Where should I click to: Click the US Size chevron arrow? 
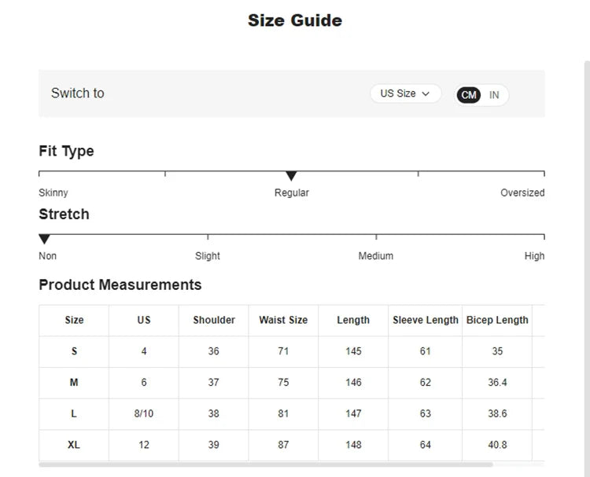[x=426, y=94]
